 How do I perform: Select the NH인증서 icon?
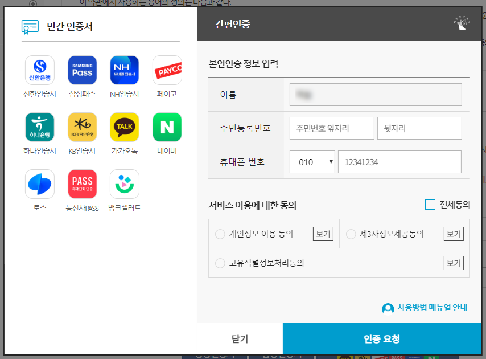(124, 70)
